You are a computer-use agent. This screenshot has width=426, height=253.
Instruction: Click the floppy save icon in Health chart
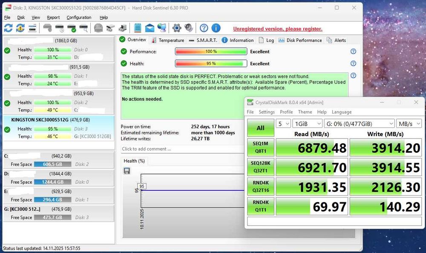pyautogui.click(x=127, y=171)
